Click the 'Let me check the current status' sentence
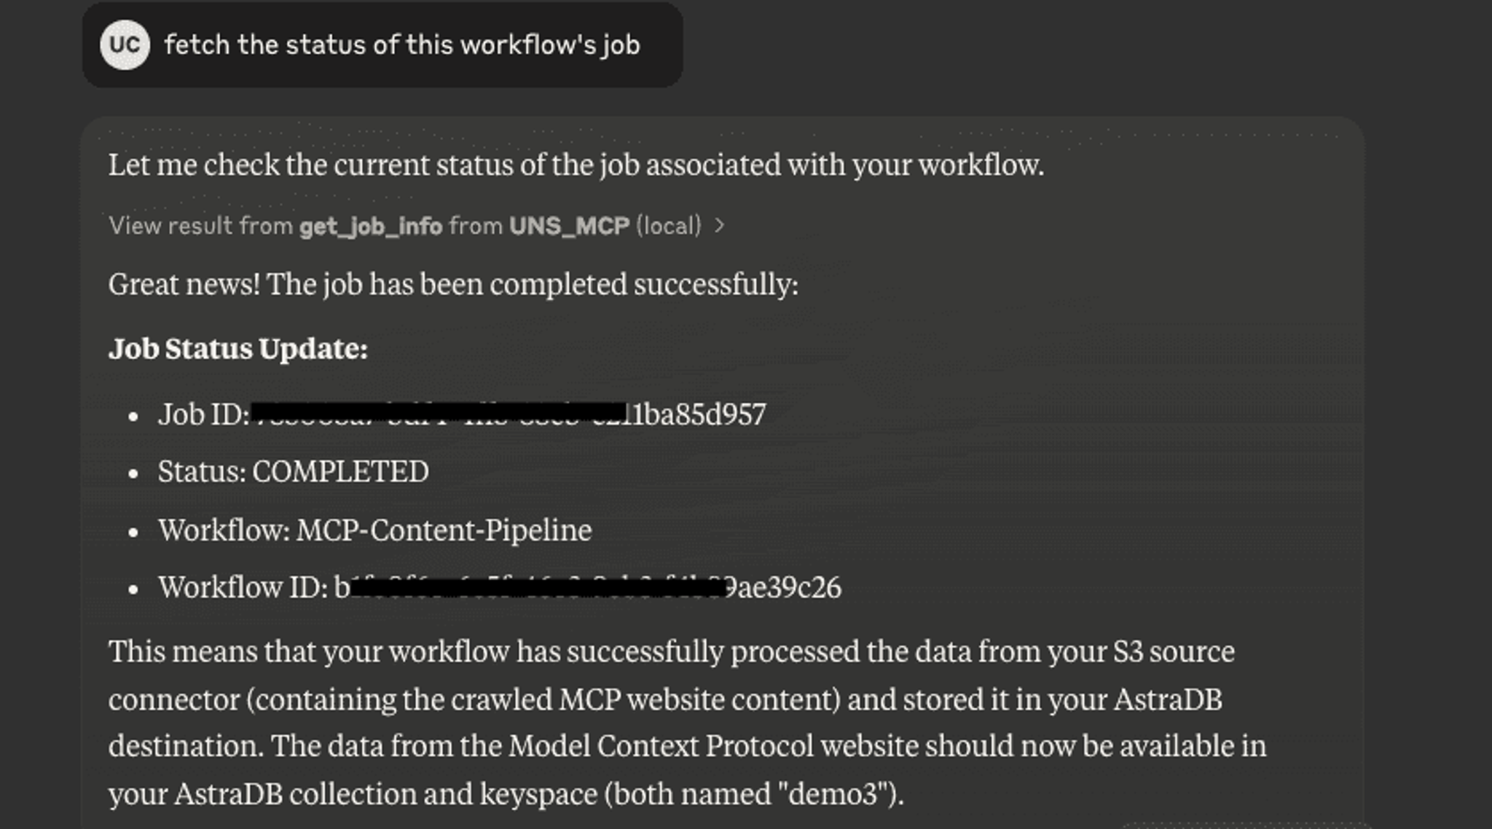Screen dimensions: 1492x829 pos(576,165)
